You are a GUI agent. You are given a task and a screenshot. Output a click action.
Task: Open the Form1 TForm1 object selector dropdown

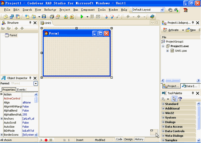(x=36, y=83)
